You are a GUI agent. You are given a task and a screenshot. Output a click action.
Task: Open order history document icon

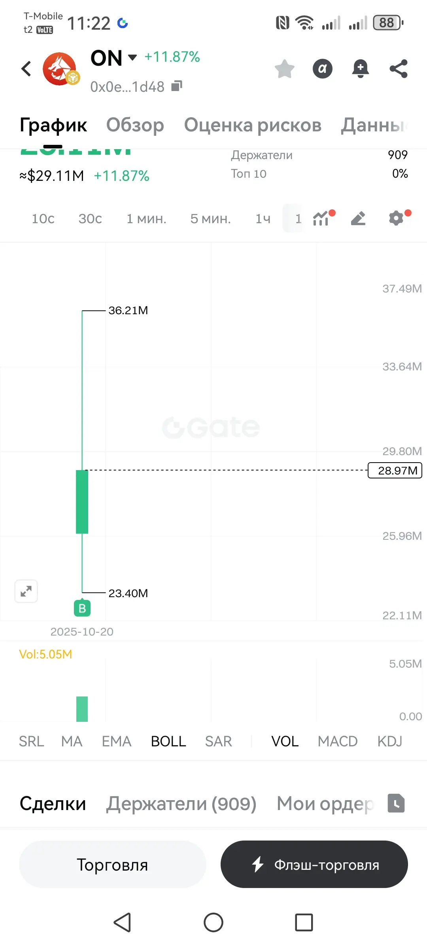tap(396, 803)
